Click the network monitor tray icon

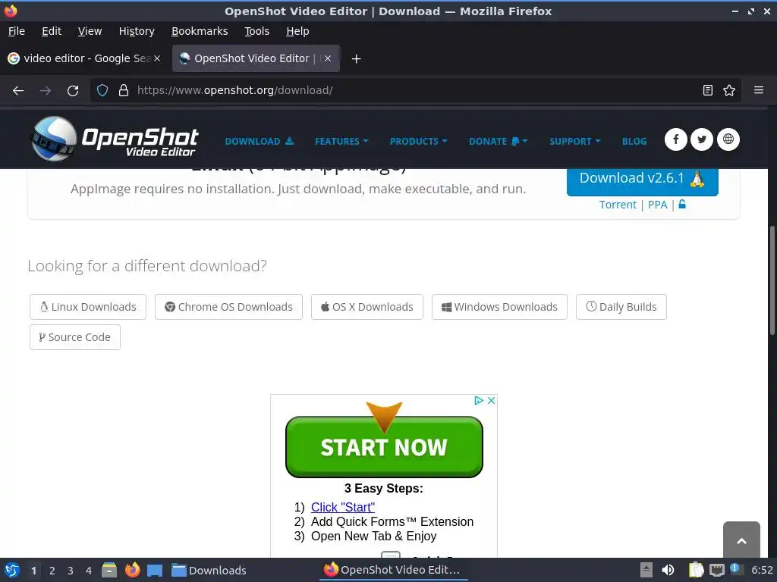coord(716,570)
